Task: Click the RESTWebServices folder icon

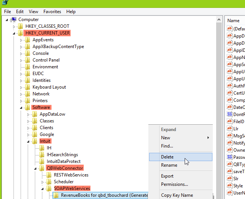Action: (49, 175)
